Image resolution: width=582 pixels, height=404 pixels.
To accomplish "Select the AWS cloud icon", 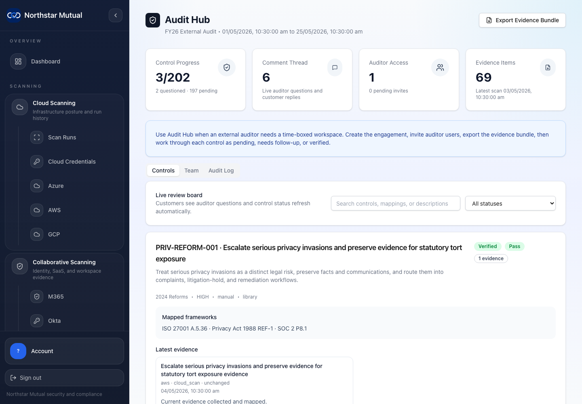I will coord(37,210).
